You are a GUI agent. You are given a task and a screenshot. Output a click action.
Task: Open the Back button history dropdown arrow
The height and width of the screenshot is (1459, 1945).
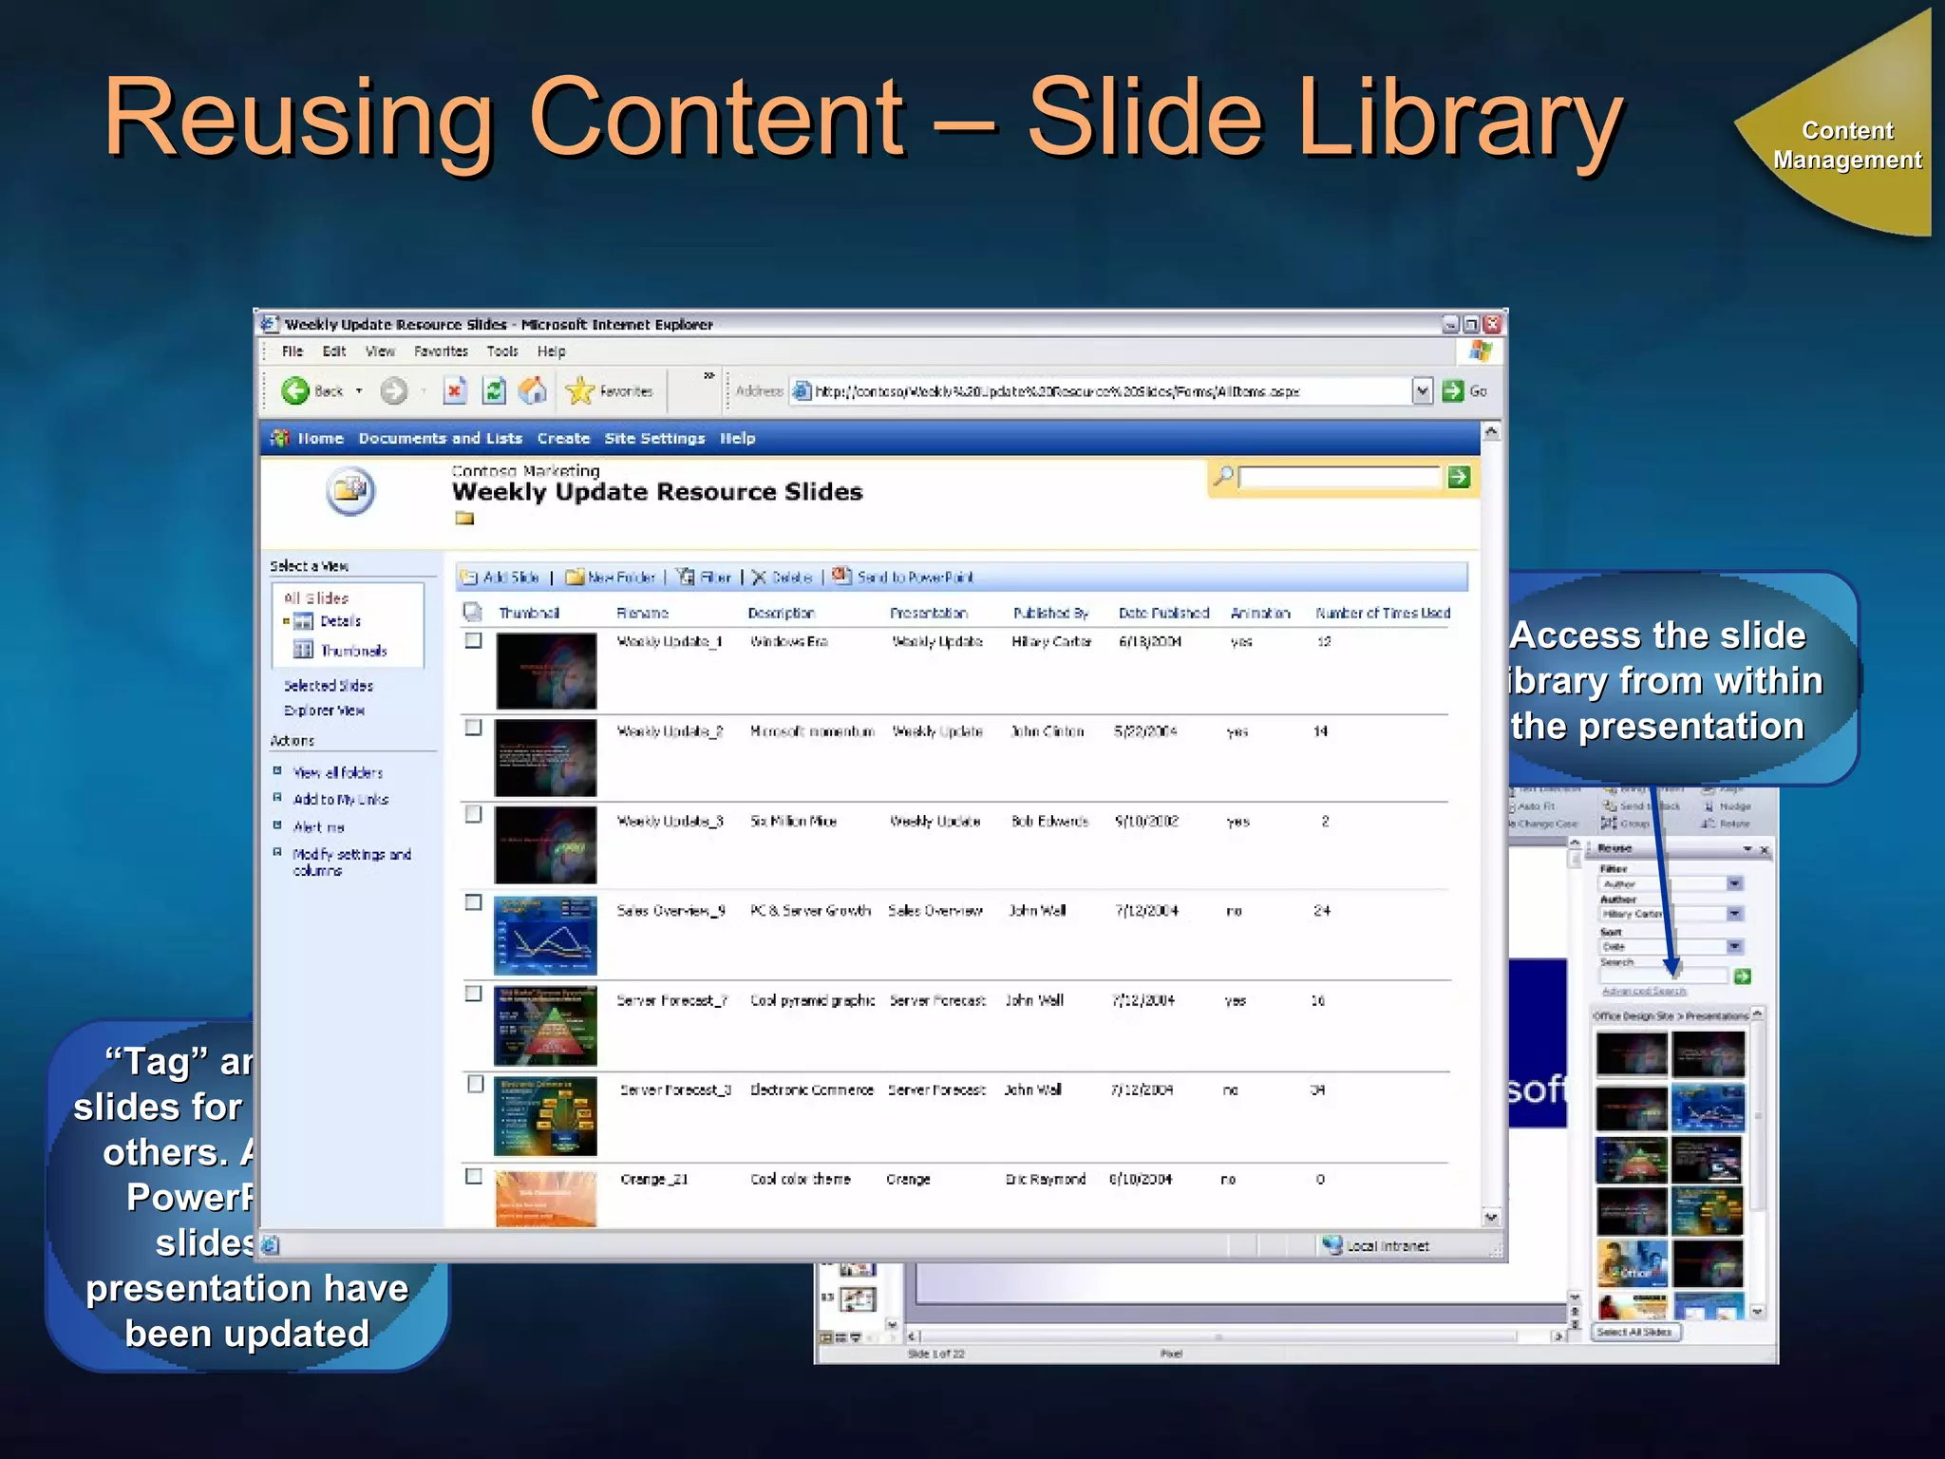[359, 390]
